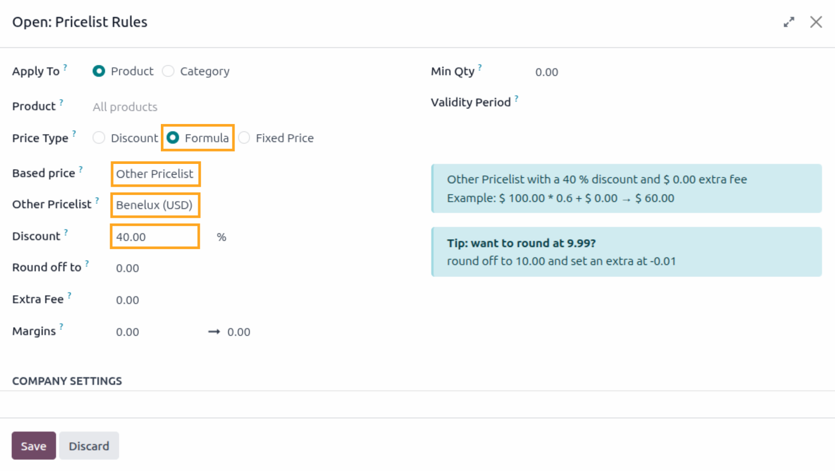Click the Min Qty help icon
This screenshot has width=835, height=471.
point(481,66)
